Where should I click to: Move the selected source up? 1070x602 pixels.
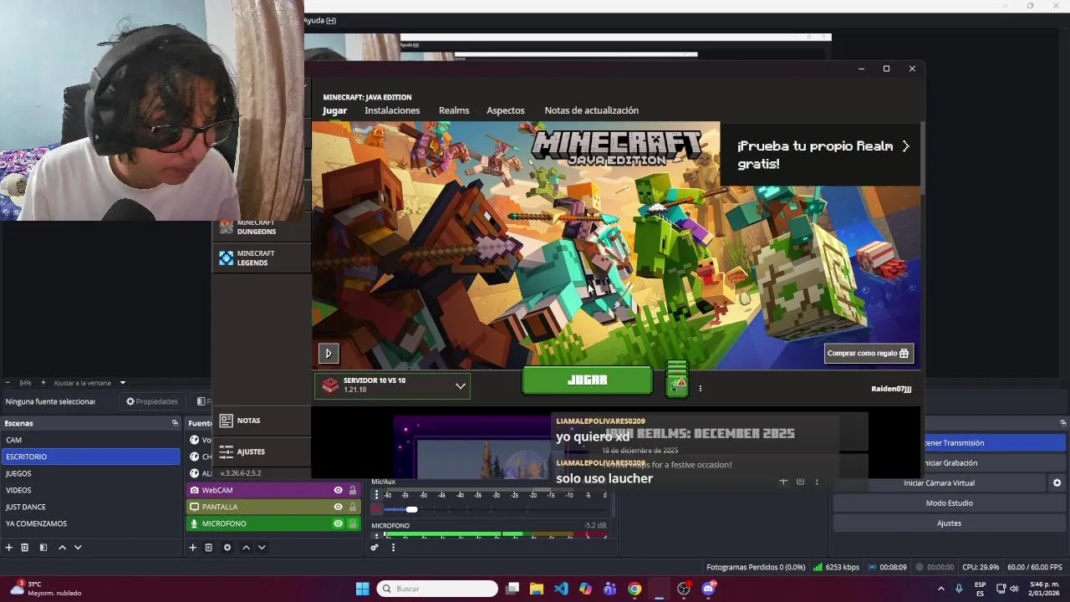click(x=246, y=548)
